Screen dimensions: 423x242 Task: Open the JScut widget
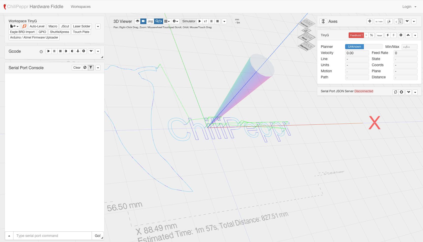coord(65,26)
